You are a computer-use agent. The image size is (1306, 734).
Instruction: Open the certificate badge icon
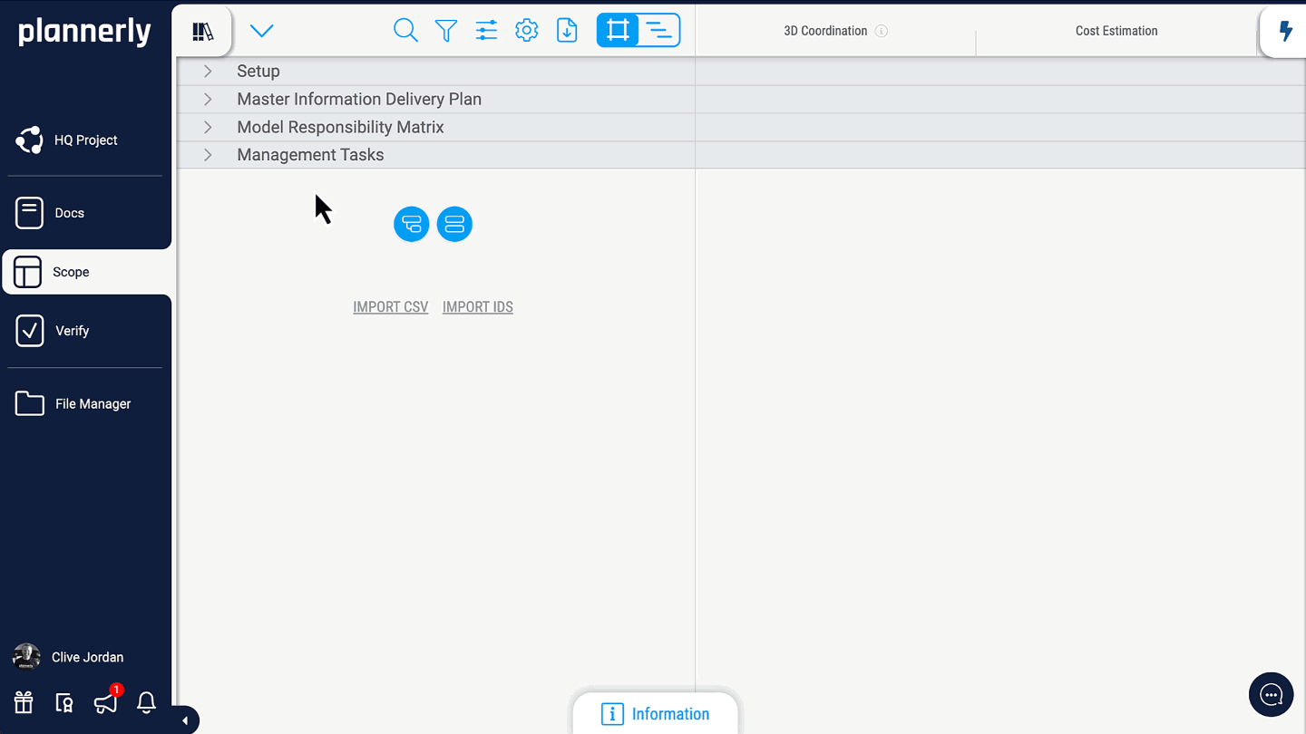(x=64, y=702)
